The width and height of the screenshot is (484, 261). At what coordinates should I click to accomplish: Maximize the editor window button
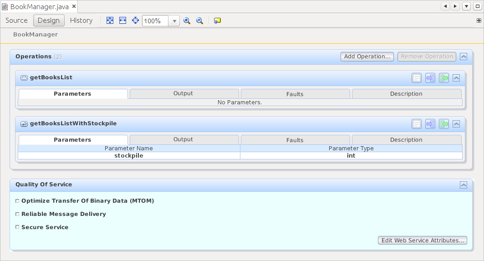pos(478,6)
